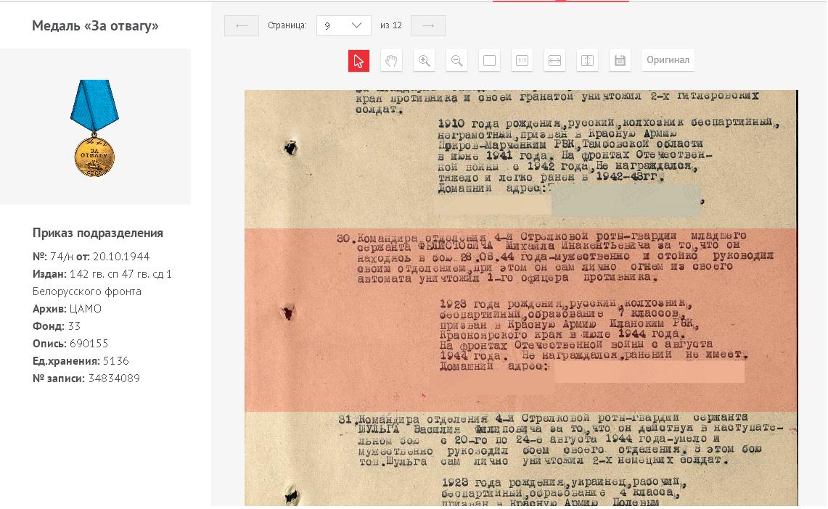Click the № записи 34834089 field
This screenshot has width=828, height=509.
(x=86, y=378)
